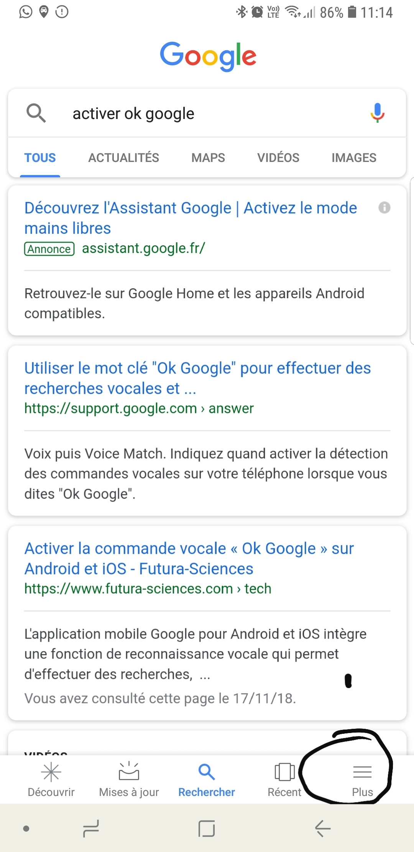Tap the voice search microphone icon
414x852 pixels.
point(377,113)
